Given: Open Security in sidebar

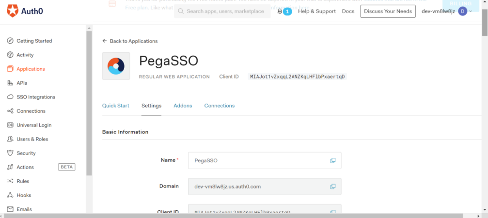Looking at the screenshot, I should 26,153.
